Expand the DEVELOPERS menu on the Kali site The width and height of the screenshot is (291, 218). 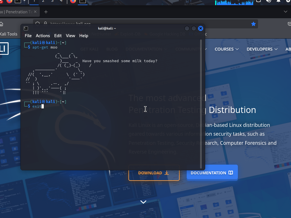tap(262, 49)
